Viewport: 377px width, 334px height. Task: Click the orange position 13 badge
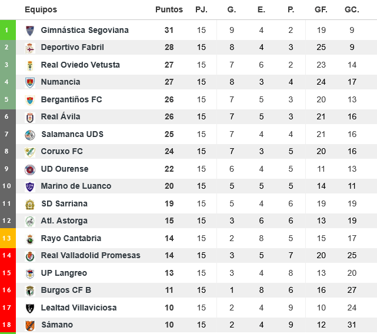(7, 238)
